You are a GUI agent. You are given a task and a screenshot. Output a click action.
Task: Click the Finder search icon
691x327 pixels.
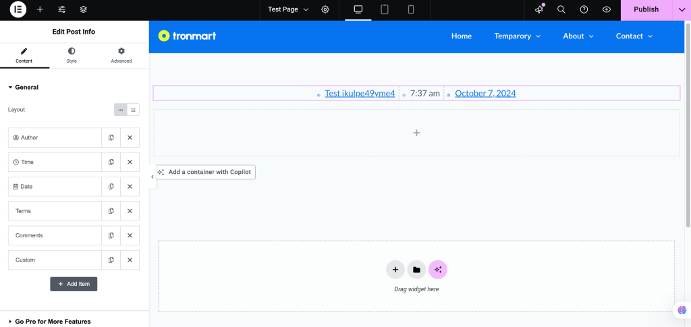561,9
